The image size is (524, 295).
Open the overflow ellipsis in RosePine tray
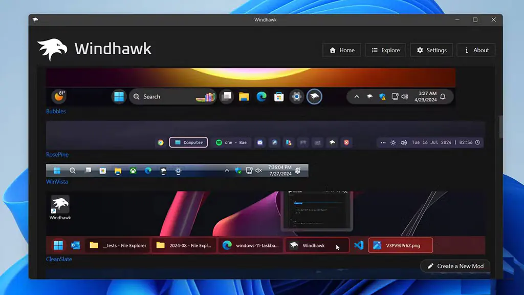click(x=382, y=142)
